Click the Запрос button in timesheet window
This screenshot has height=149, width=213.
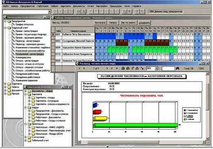(x=113, y=23)
